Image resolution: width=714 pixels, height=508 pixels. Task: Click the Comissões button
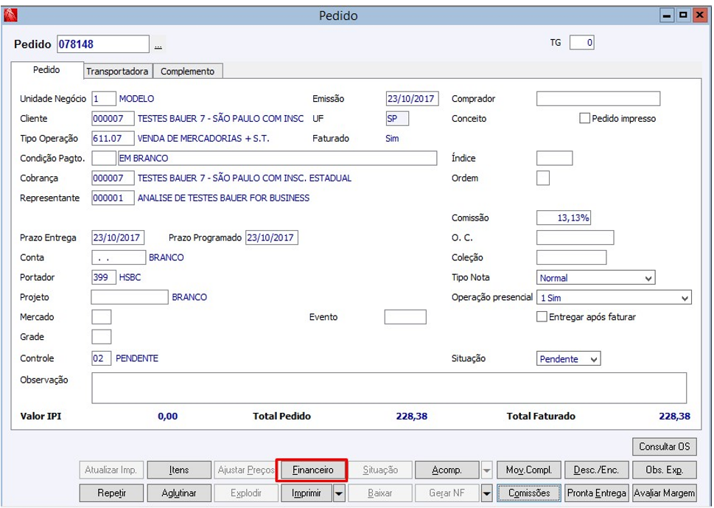[528, 493]
